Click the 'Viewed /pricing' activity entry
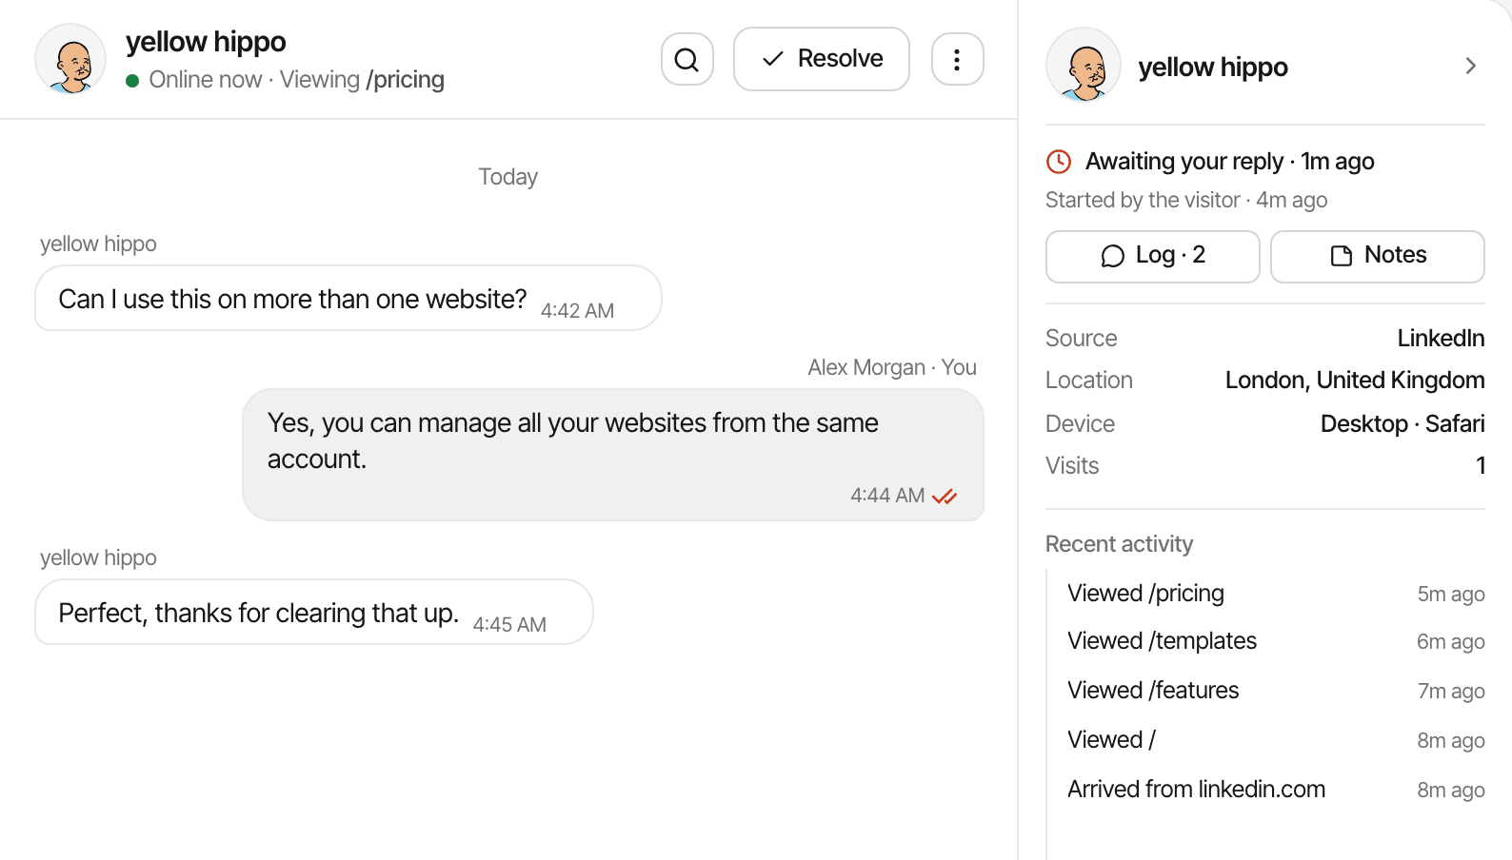The image size is (1512, 860). (x=1276, y=594)
